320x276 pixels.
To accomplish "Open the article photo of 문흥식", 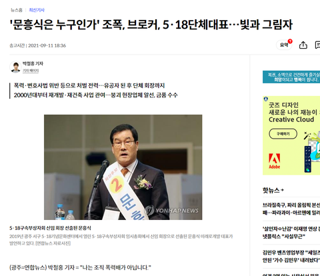I will (123, 167).
